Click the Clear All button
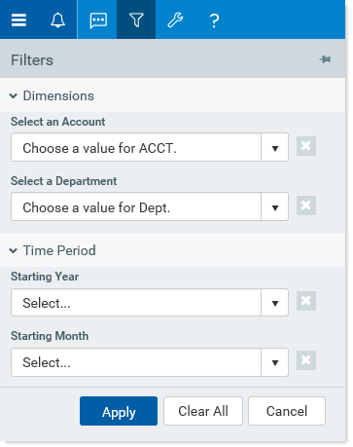 coord(203,411)
